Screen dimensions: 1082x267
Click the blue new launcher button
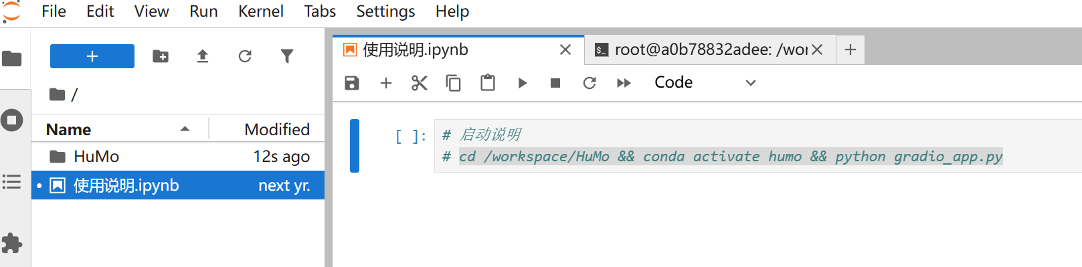[92, 56]
